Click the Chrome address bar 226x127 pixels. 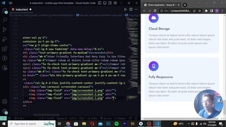180,11
